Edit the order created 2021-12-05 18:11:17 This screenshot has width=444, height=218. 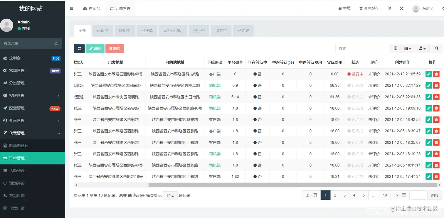click(429, 165)
